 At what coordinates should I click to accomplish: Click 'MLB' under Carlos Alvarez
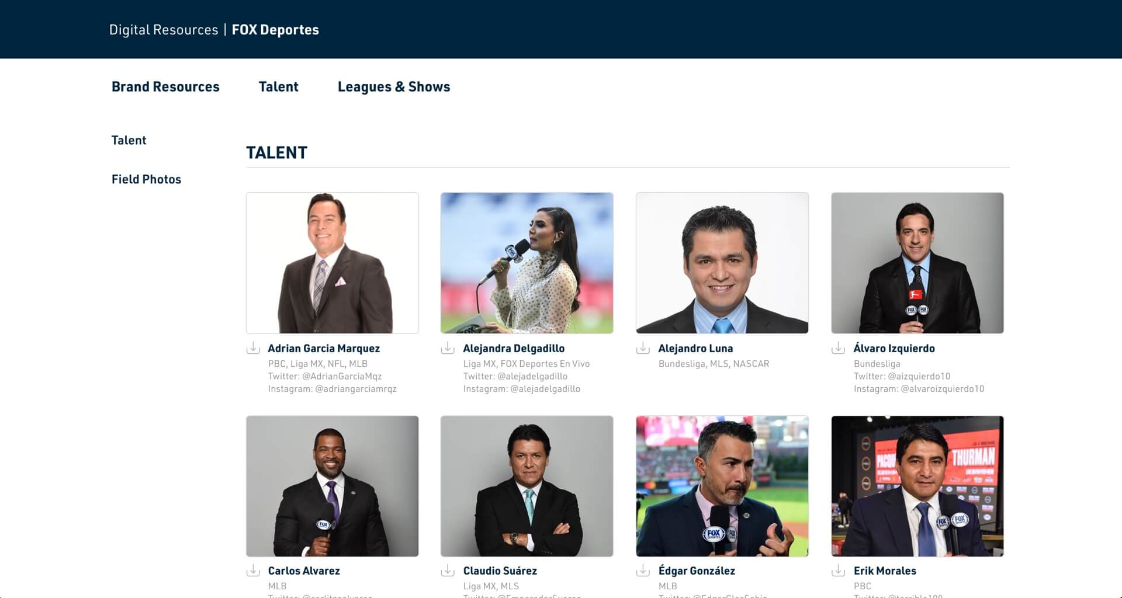(x=277, y=586)
